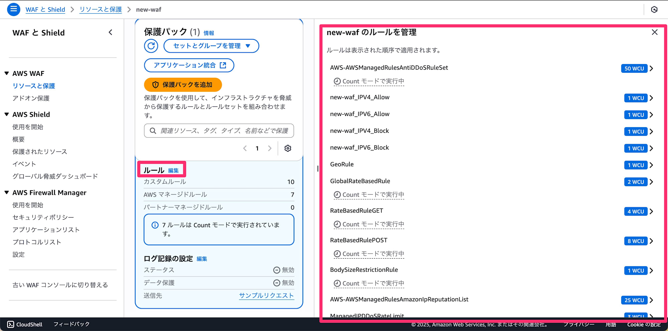Expand the AWS-AWSManagedRulesAmazonIpReputationList chevron
This screenshot has width=668, height=331.
coord(651,300)
